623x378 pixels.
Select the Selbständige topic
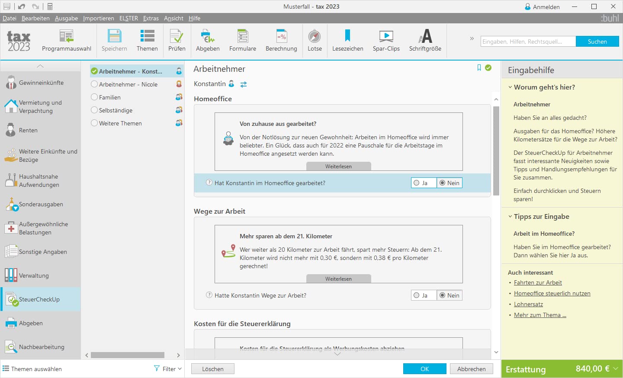pyautogui.click(x=136, y=110)
